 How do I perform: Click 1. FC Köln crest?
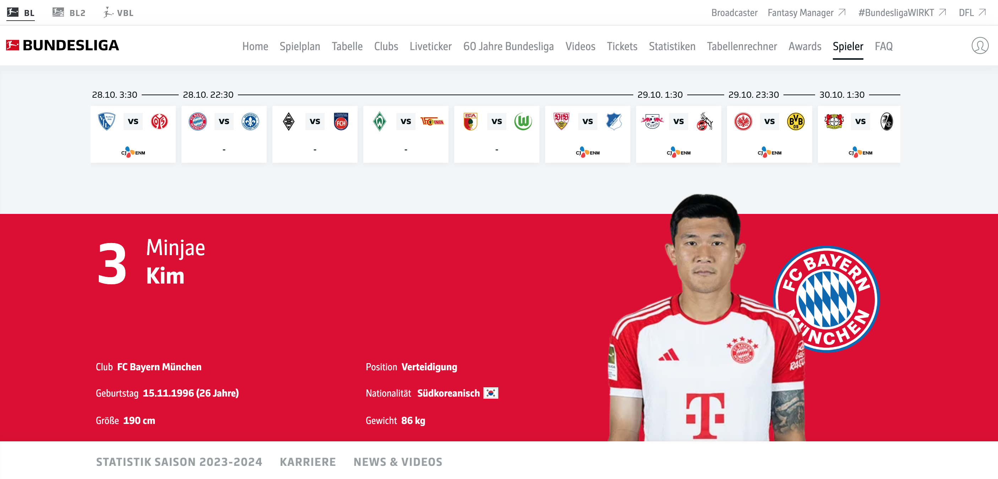pos(705,121)
